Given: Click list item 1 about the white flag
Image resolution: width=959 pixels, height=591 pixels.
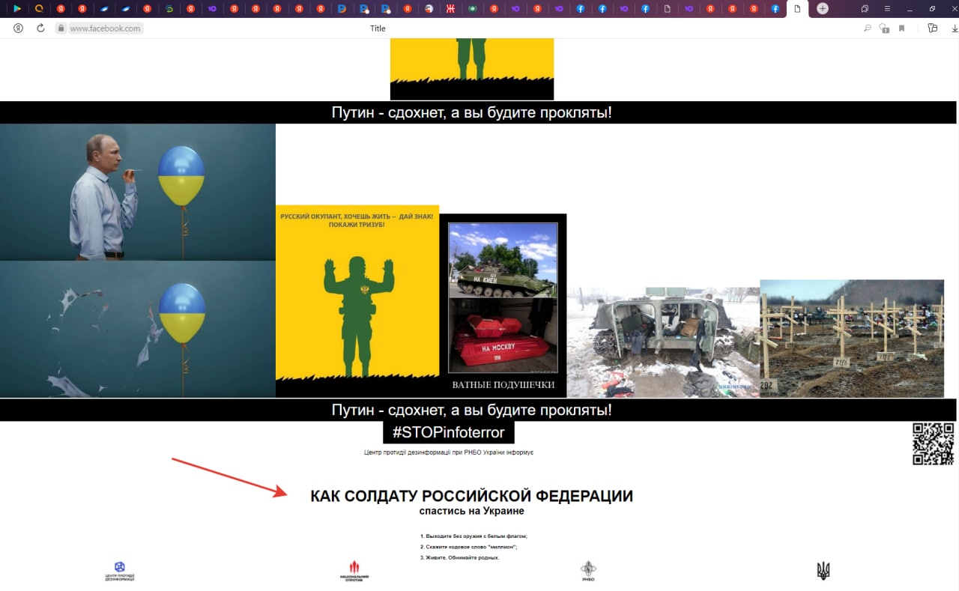Looking at the screenshot, I should [x=474, y=536].
